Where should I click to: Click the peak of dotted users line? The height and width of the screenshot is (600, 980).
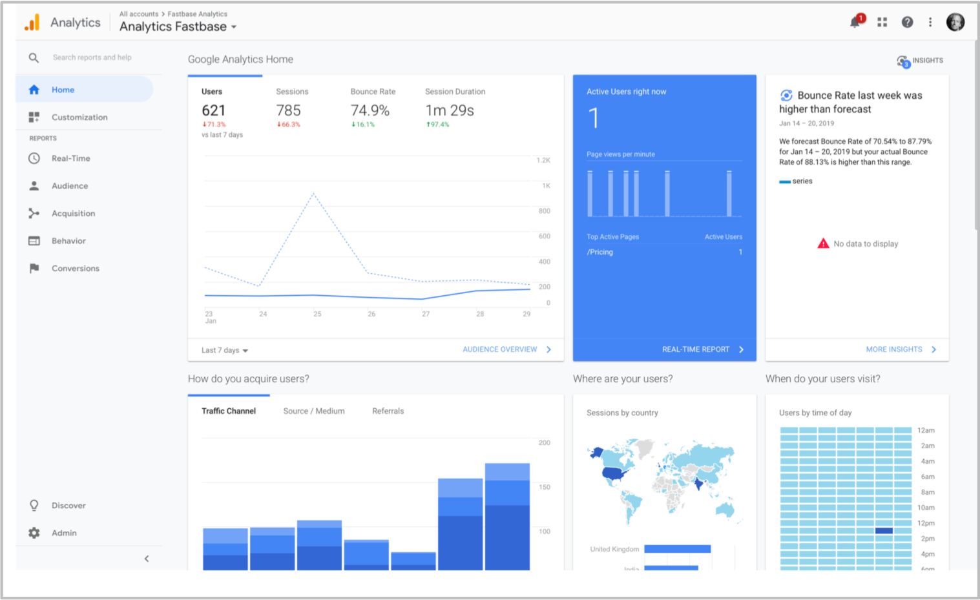pos(313,192)
